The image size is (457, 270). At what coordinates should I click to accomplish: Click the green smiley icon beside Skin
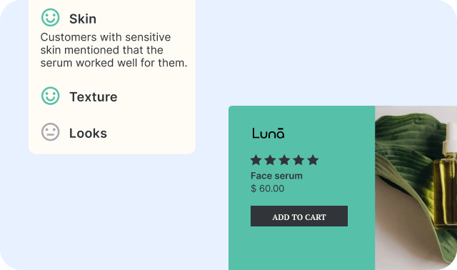point(51,17)
